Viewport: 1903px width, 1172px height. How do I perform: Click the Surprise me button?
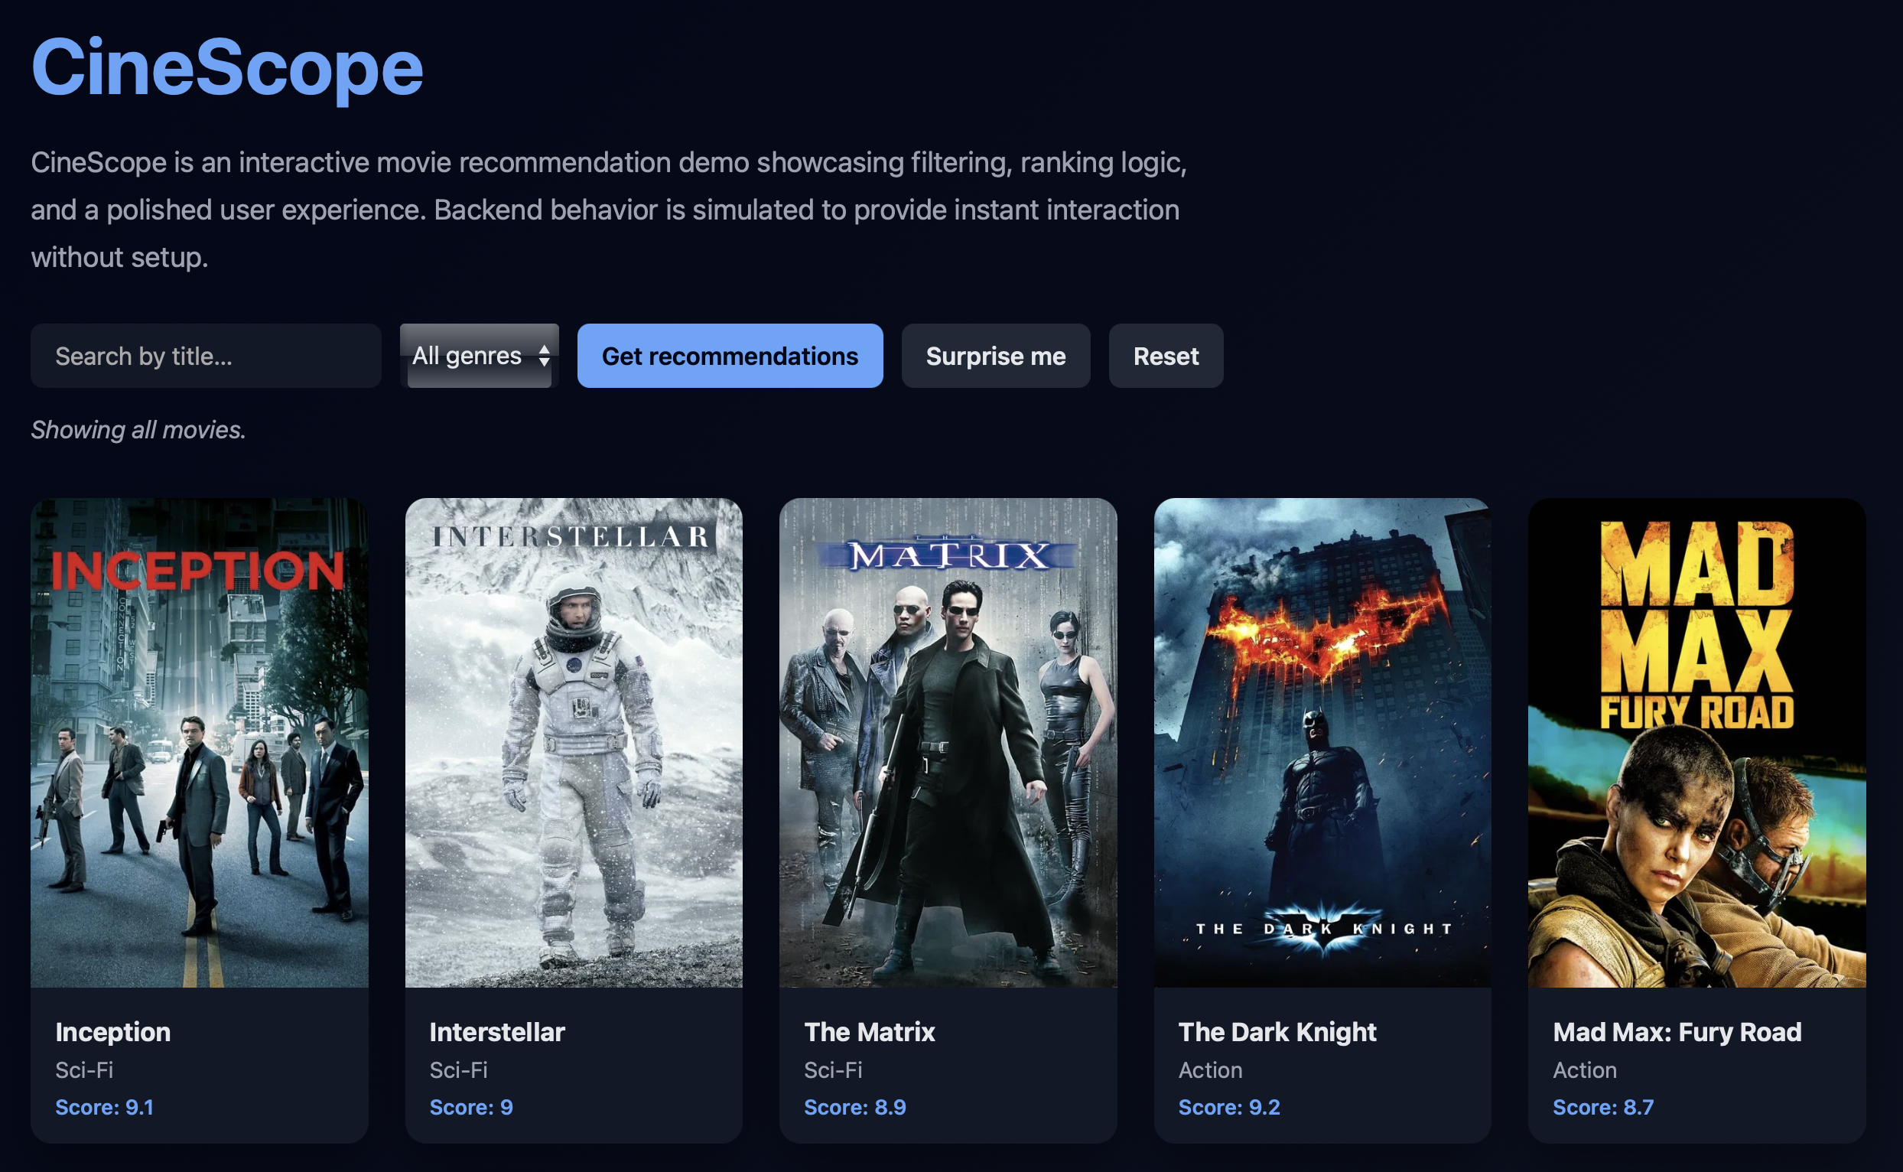point(995,356)
